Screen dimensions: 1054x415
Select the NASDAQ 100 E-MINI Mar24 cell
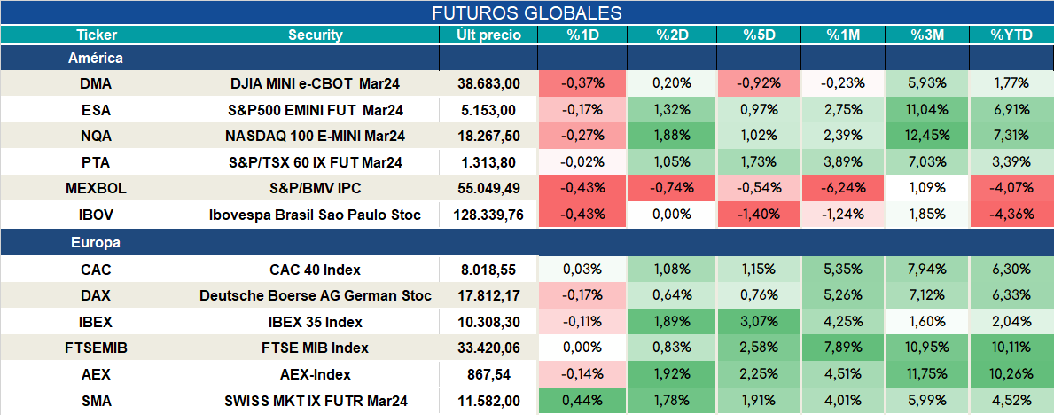pyautogui.click(x=316, y=136)
